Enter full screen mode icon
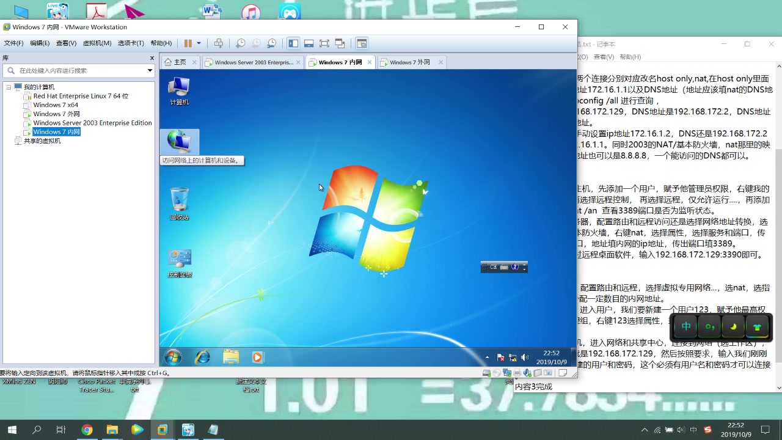 pos(324,43)
